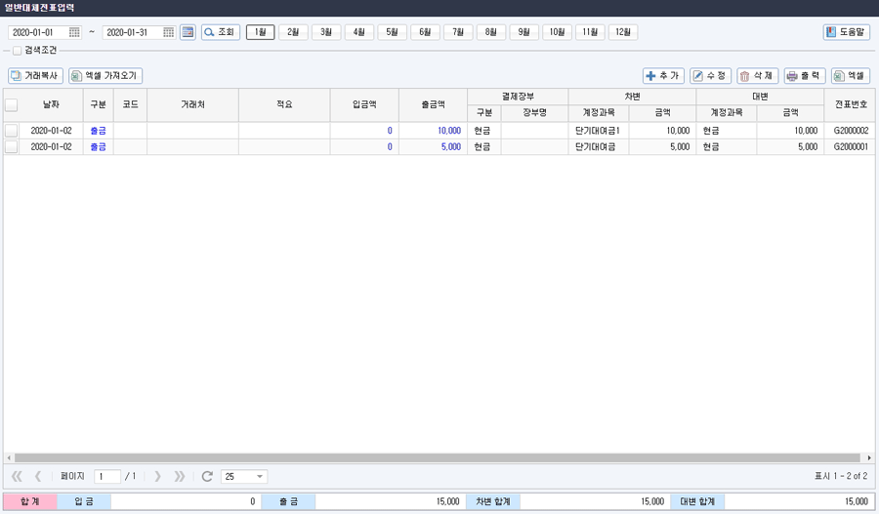Go to next page arrow icon
This screenshot has height=514, width=879.
(157, 477)
